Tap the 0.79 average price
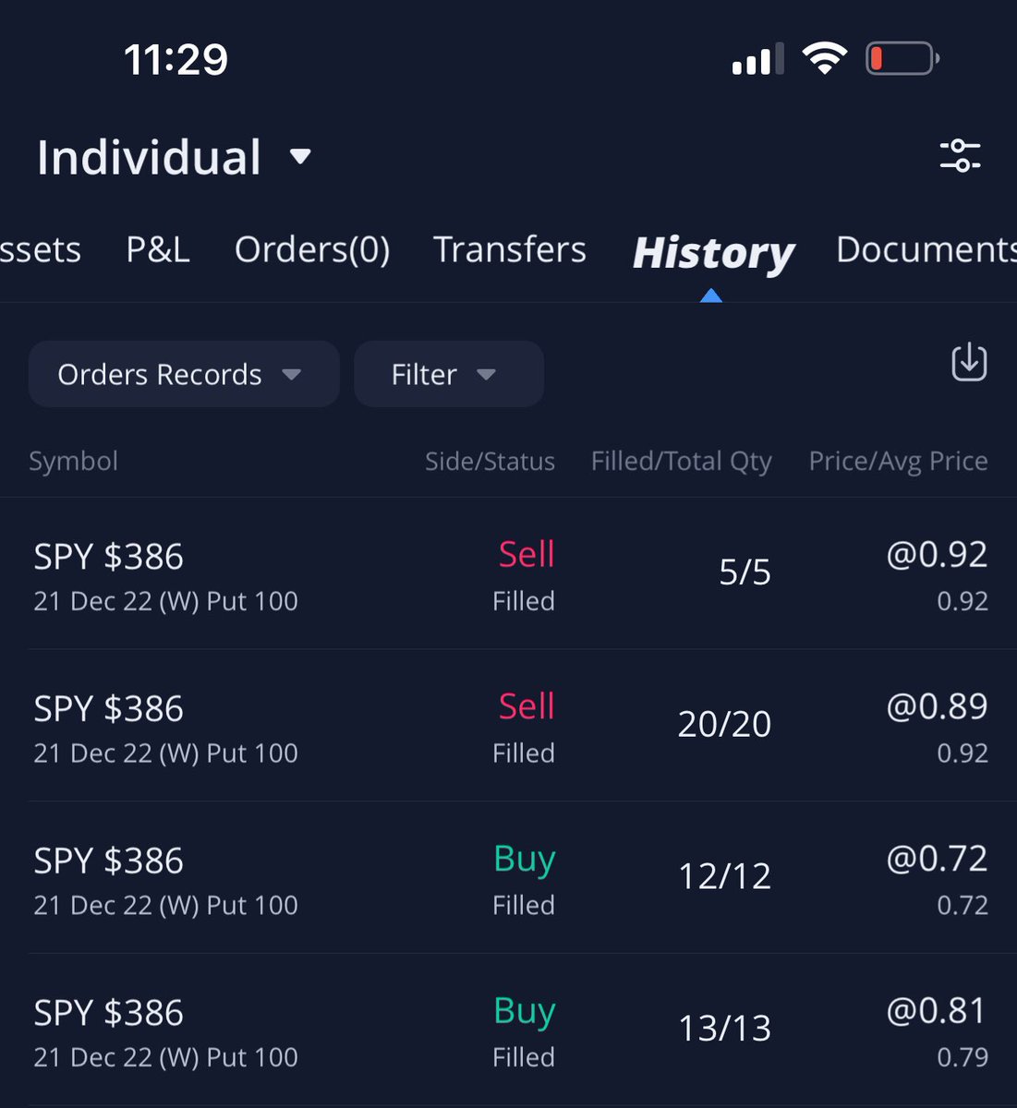The width and height of the screenshot is (1017, 1108). (x=963, y=1057)
